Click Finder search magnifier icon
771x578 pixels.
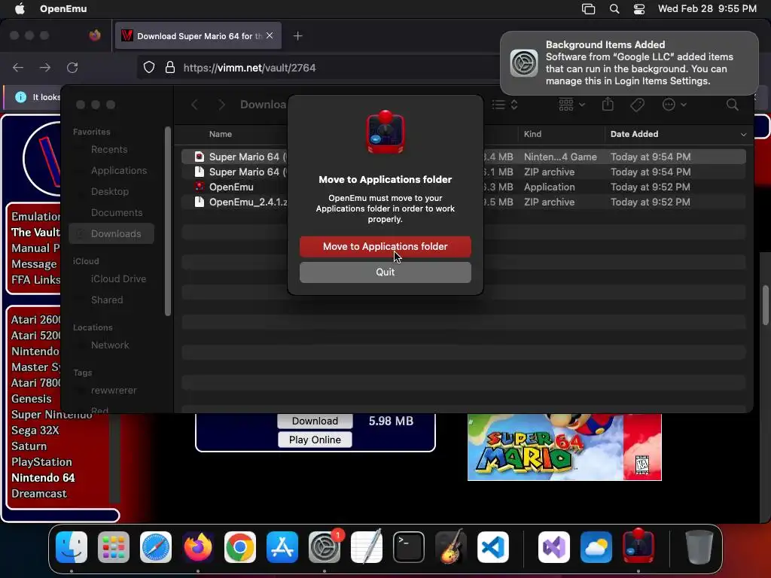(732, 105)
